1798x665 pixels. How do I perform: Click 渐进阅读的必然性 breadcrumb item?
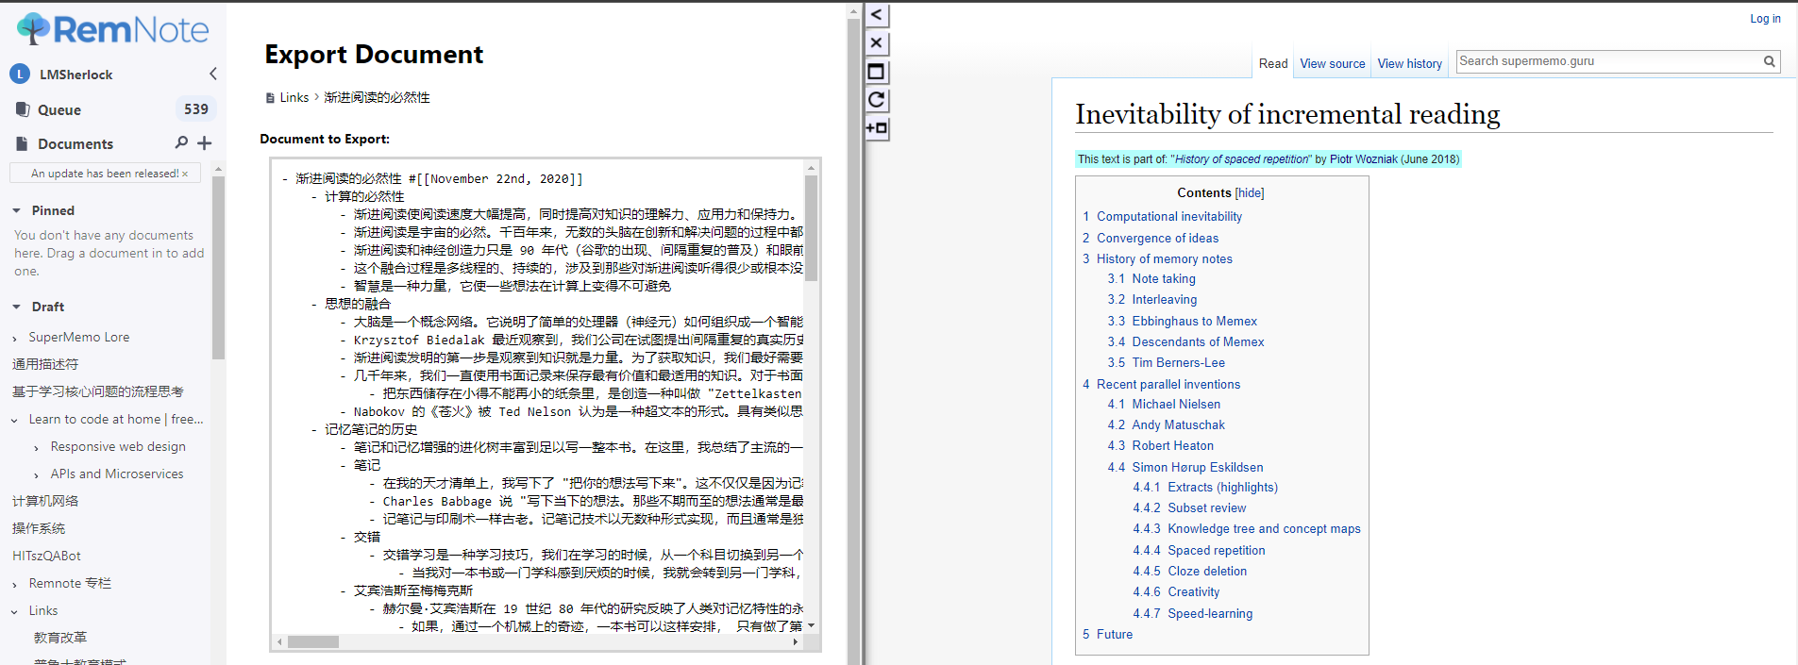click(377, 97)
